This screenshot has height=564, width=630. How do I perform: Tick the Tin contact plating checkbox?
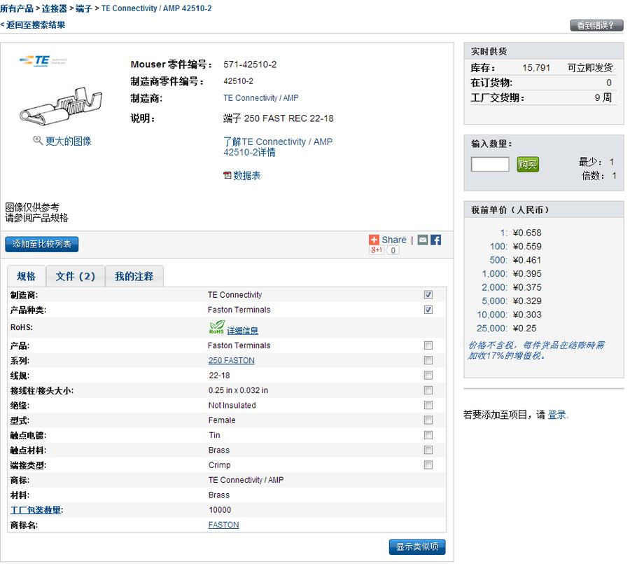[428, 435]
